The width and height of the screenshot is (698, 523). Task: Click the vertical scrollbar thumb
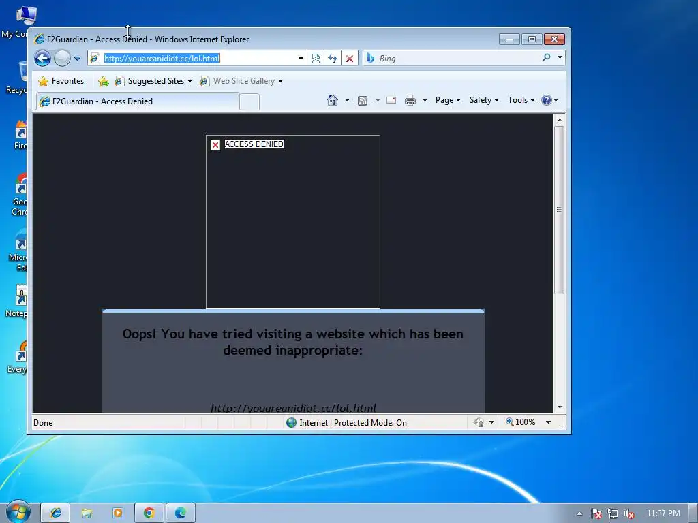[x=560, y=210]
